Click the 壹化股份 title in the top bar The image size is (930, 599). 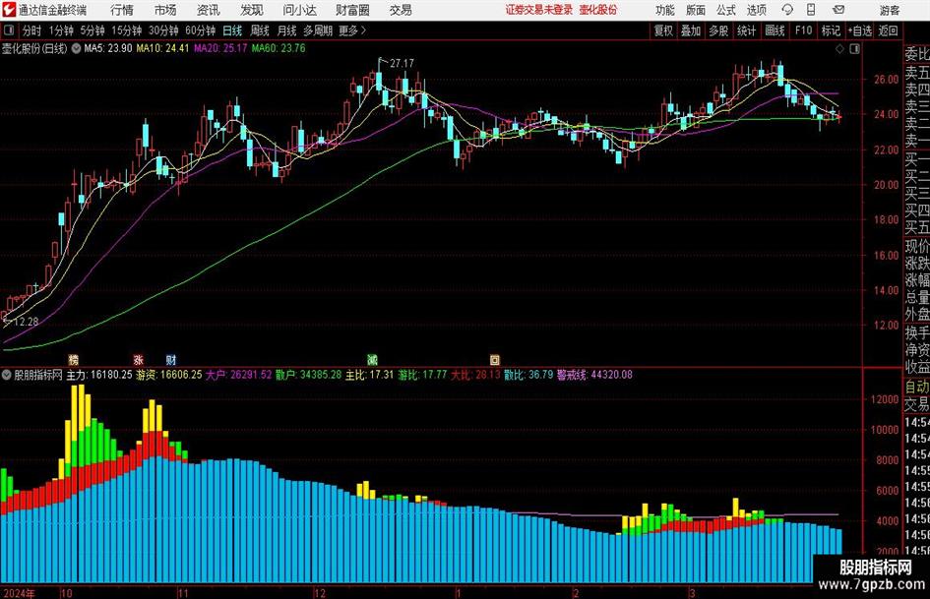598,10
